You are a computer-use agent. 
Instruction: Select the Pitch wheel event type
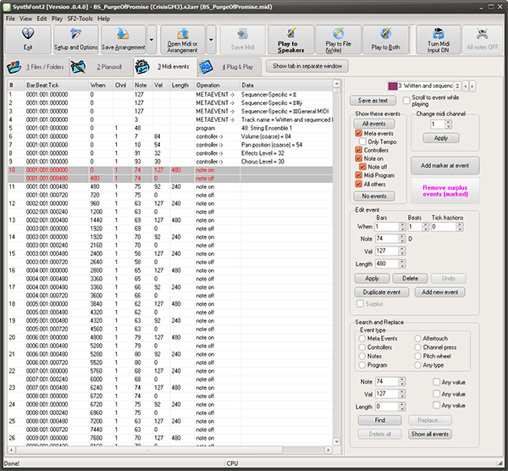click(417, 356)
